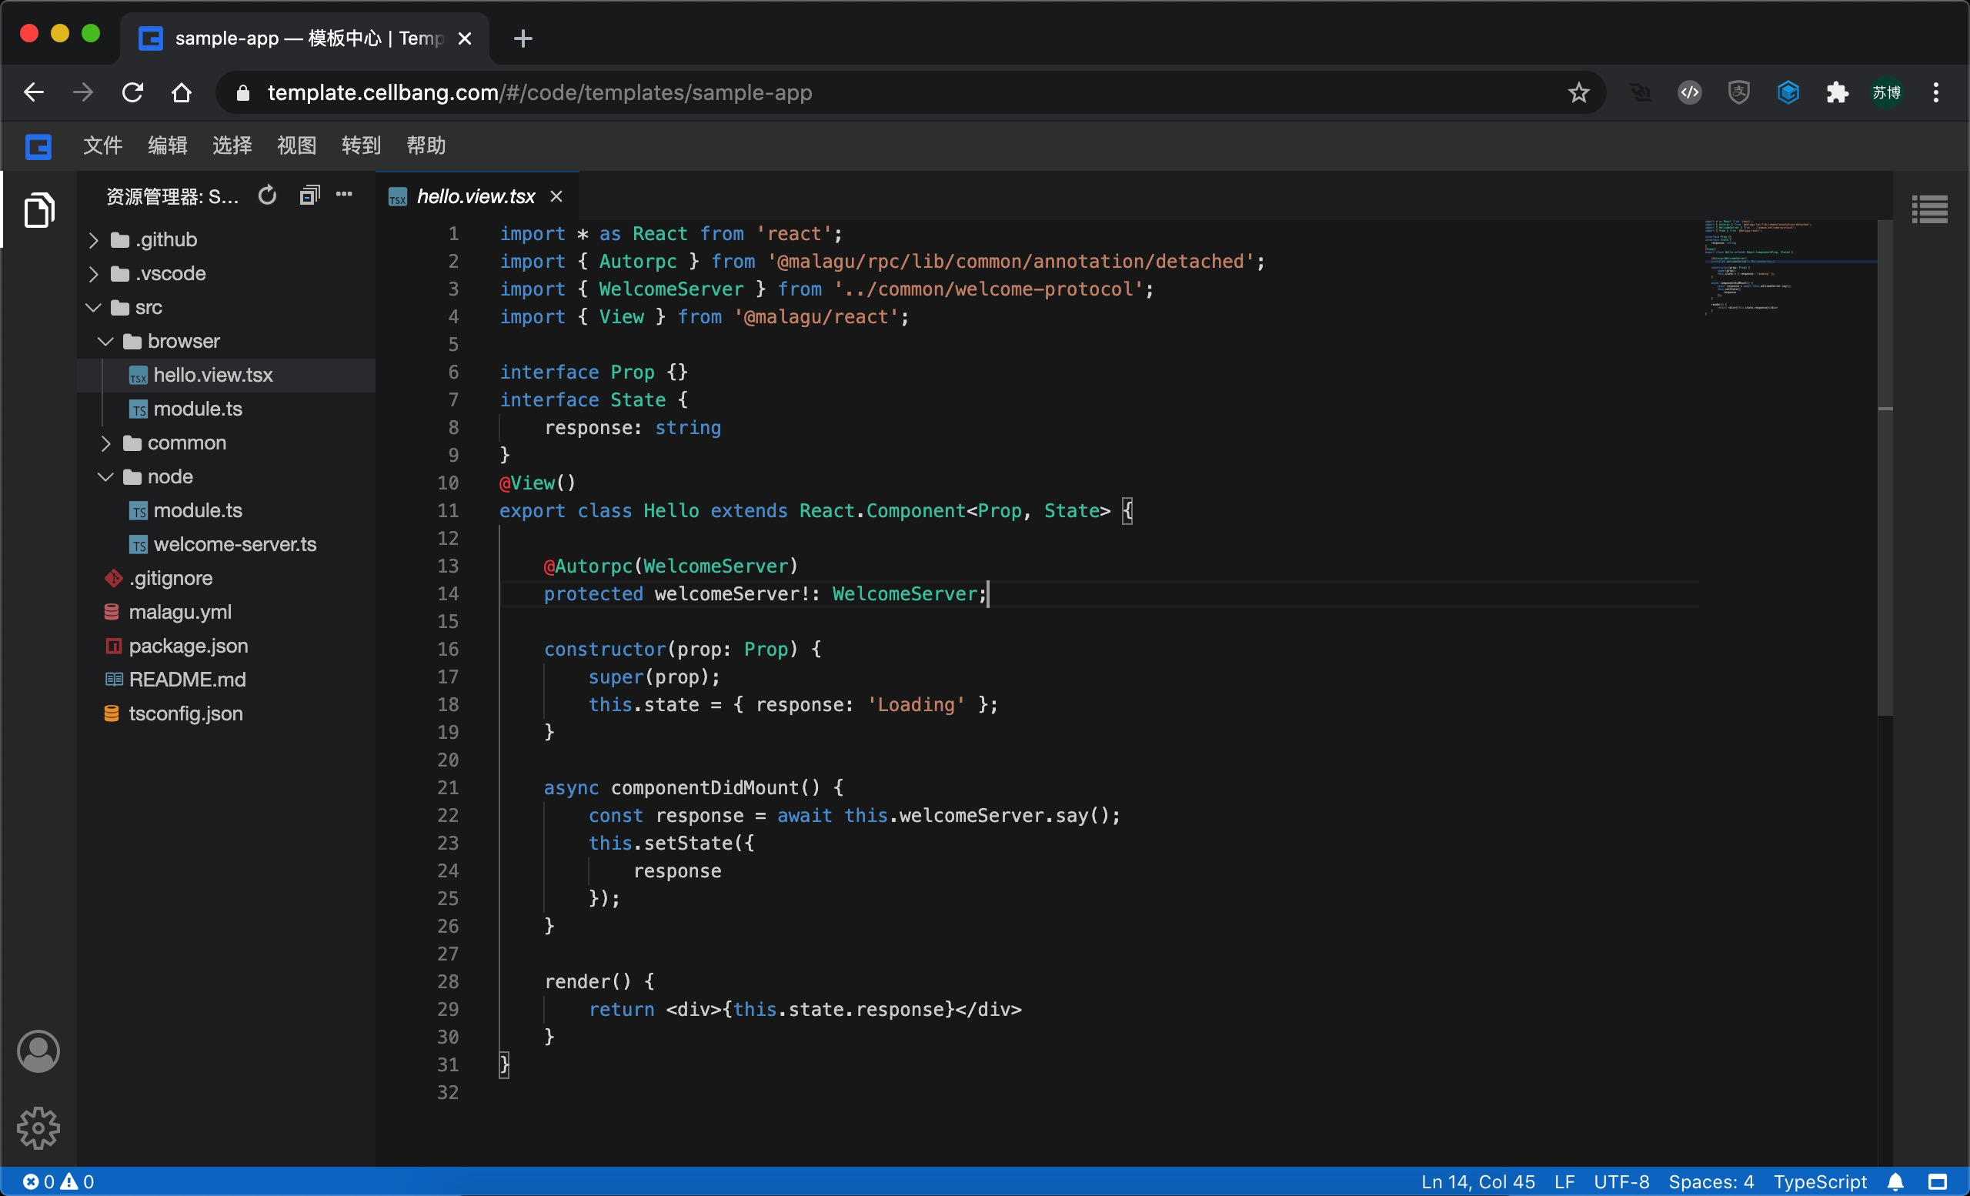Open the settings gear icon
The height and width of the screenshot is (1196, 1970).
[38, 1128]
